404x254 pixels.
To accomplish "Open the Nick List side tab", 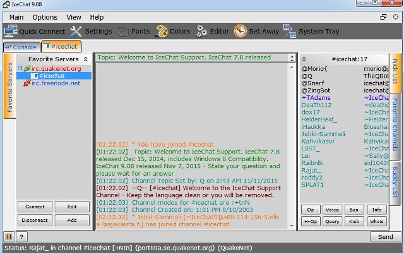I will [x=395, y=73].
